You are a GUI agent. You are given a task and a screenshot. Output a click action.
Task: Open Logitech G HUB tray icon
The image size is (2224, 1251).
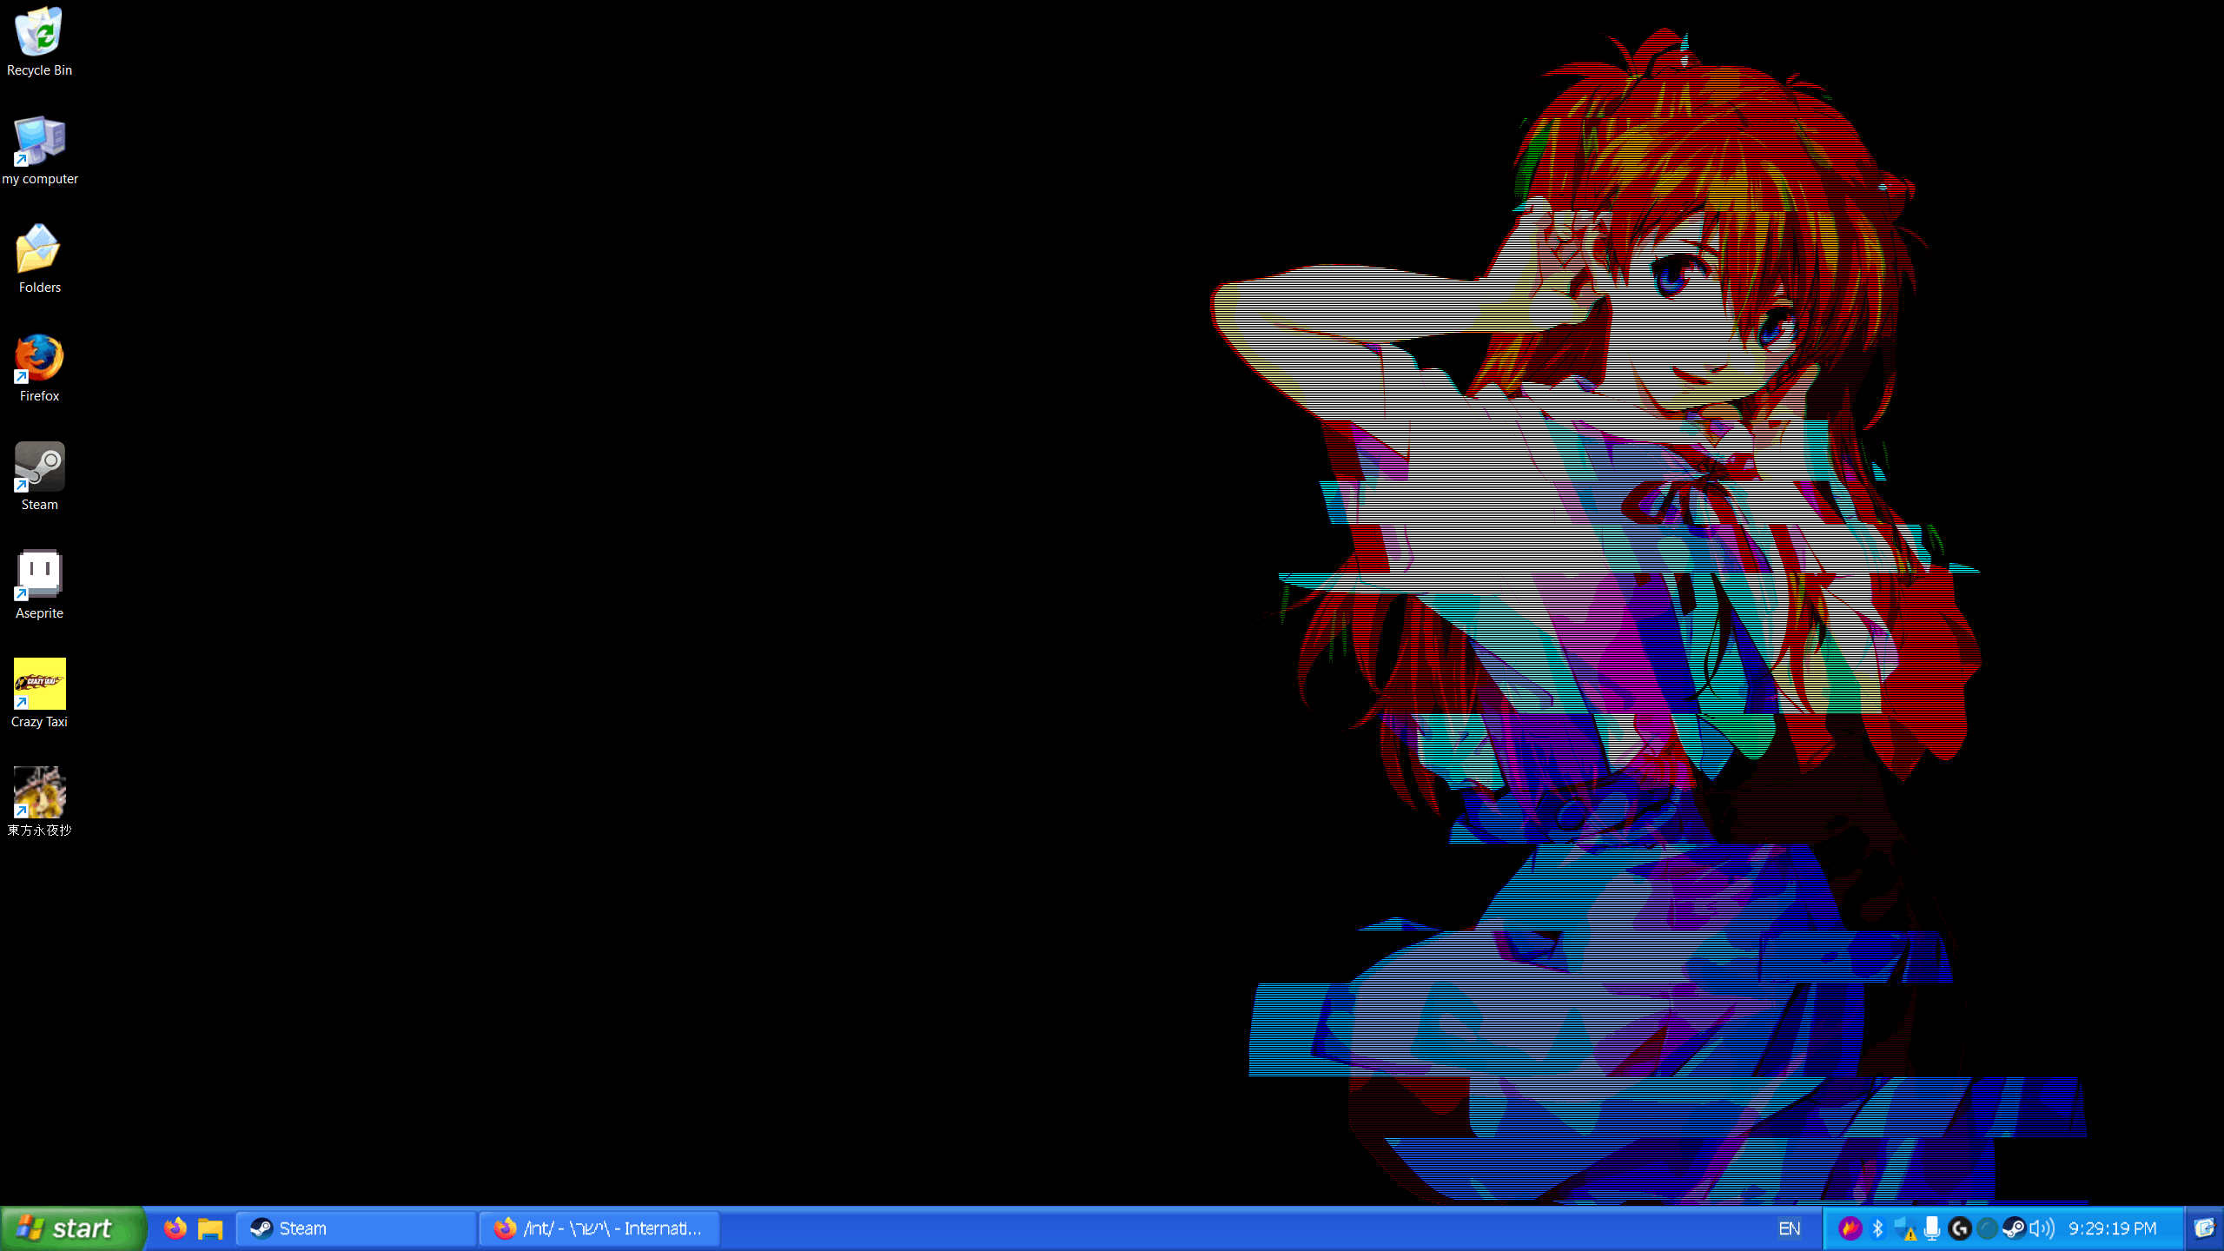tap(1959, 1228)
